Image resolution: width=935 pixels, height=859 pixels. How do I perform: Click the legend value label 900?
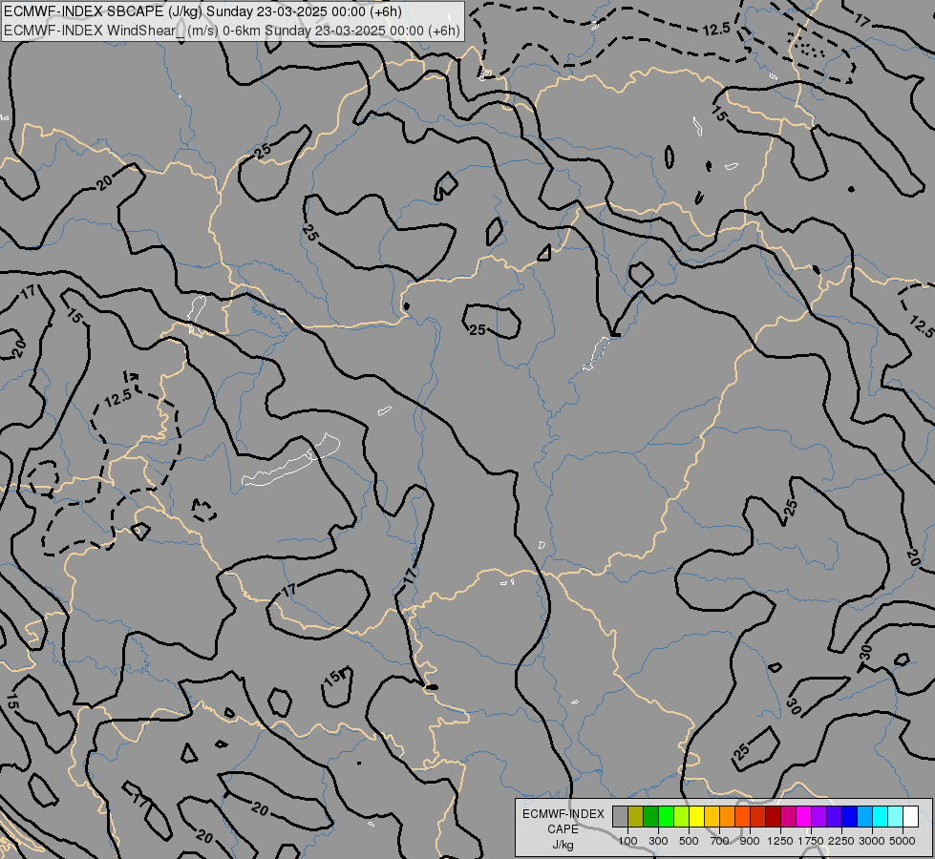pos(750,841)
